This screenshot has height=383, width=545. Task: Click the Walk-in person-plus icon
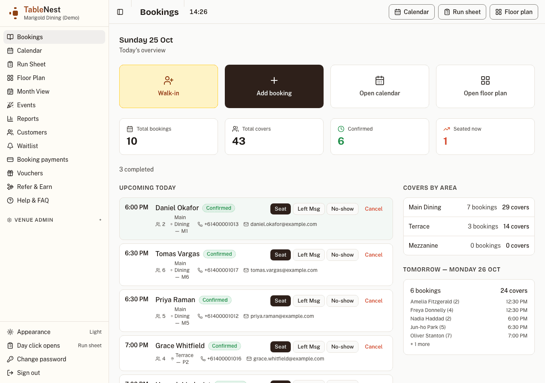[169, 80]
